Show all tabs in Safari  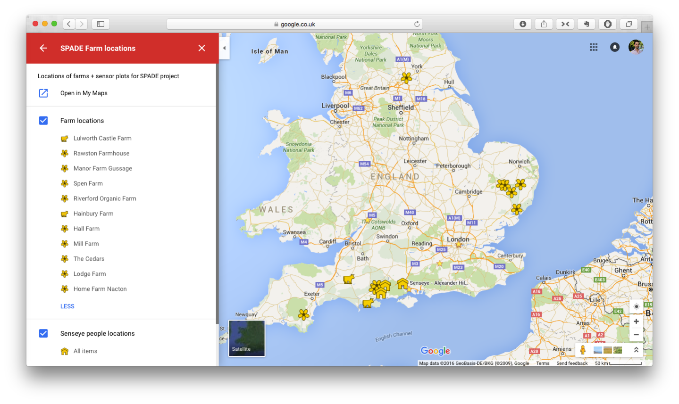[629, 24]
